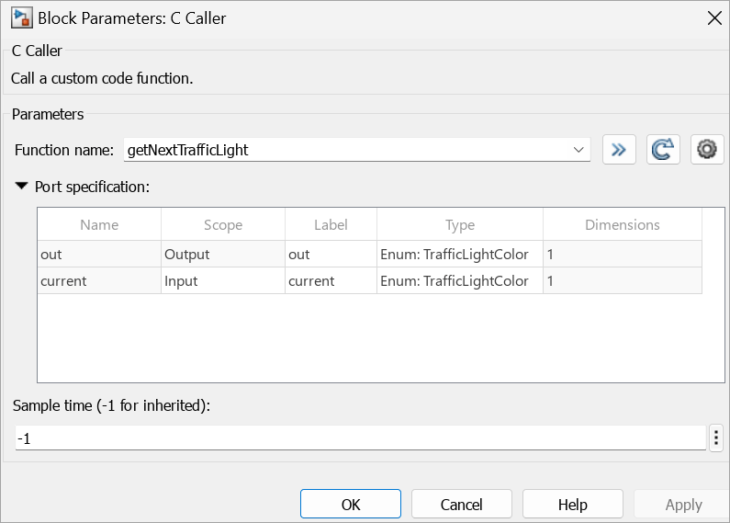
Task: Select the current row Name cell
Action: click(x=99, y=281)
